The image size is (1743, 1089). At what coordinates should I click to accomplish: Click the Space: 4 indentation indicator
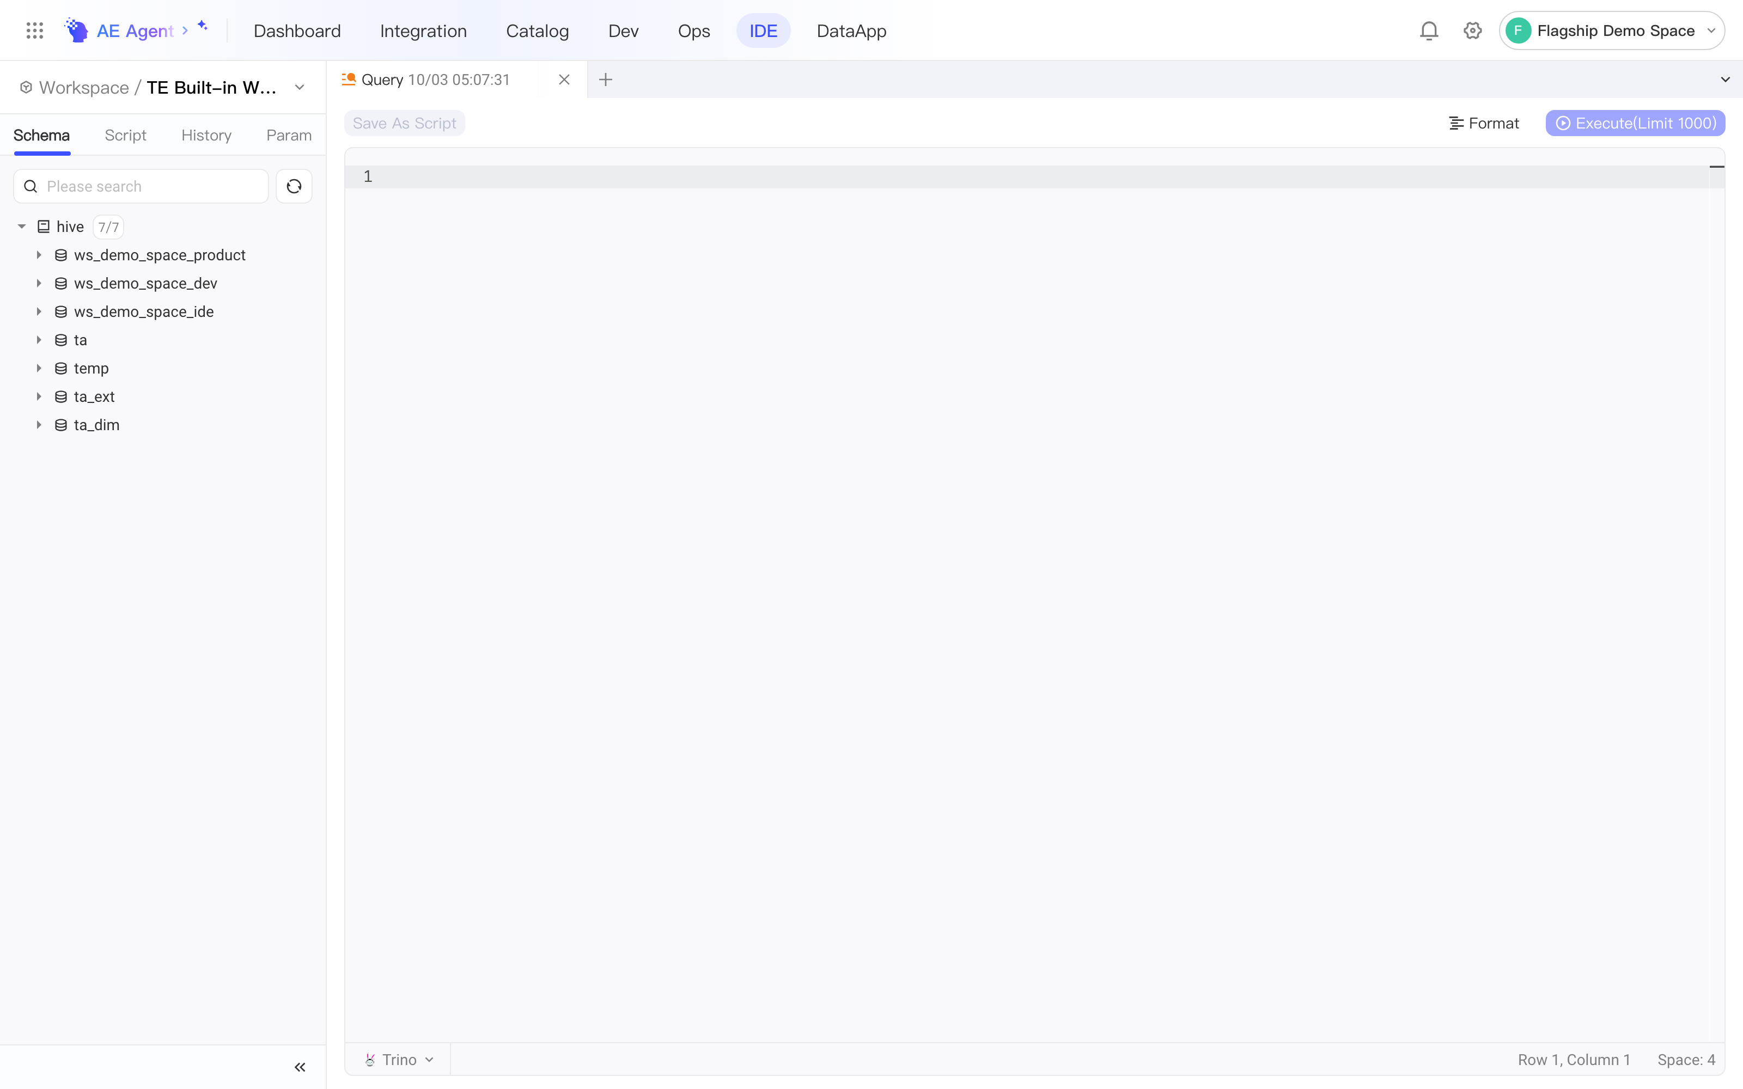tap(1686, 1060)
